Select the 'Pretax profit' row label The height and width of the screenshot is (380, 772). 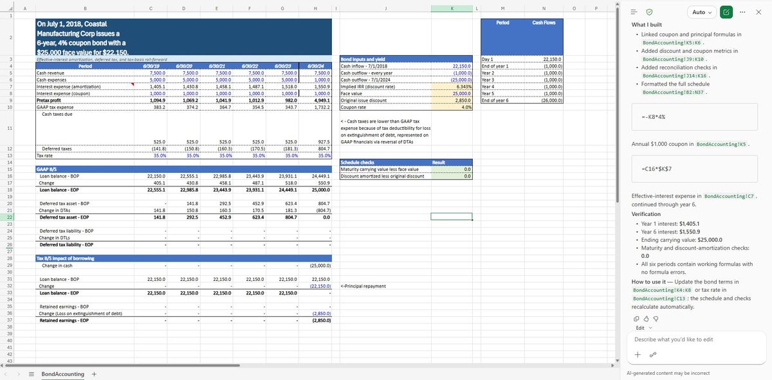(x=85, y=100)
